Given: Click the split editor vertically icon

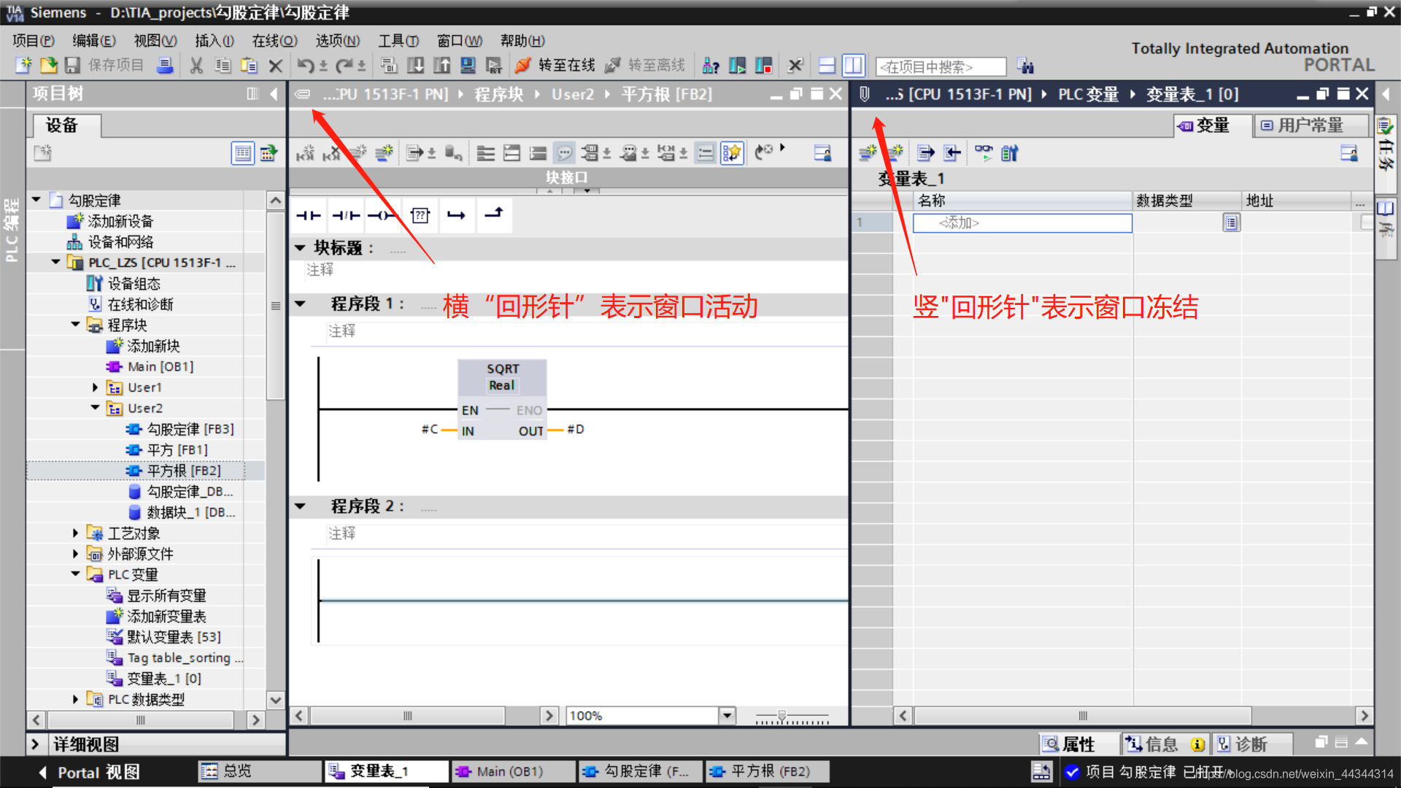Looking at the screenshot, I should 853,66.
